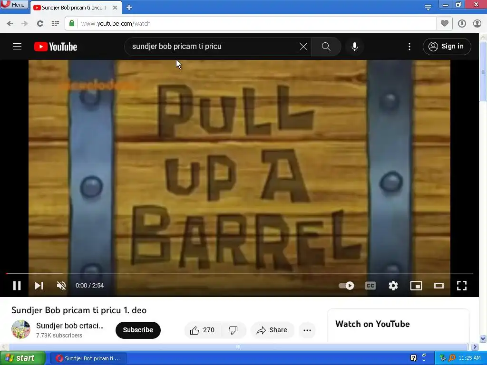
Task: Seek on the video progress bar
Action: coord(239,273)
